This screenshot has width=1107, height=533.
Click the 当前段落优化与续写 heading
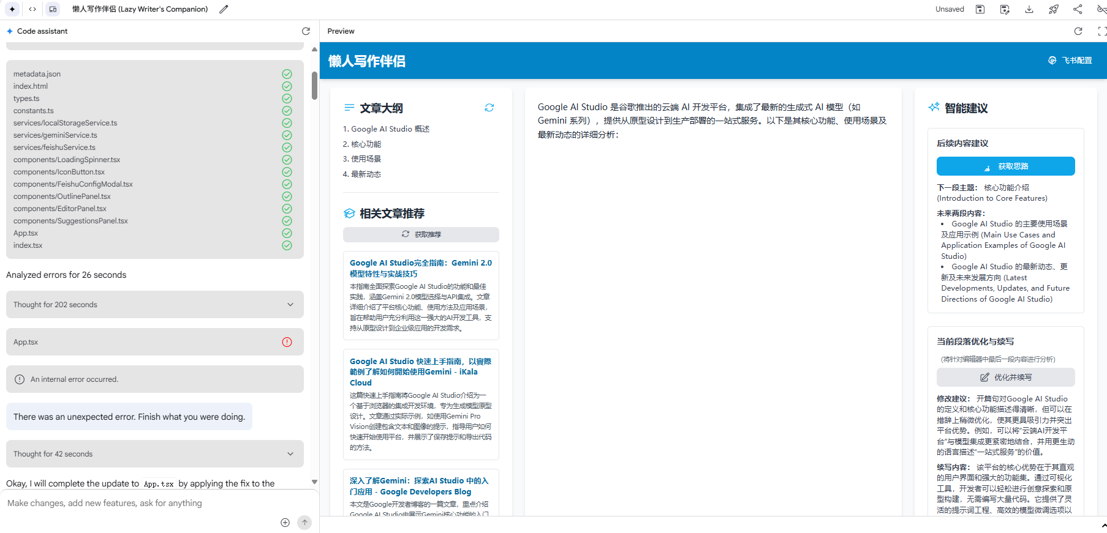pos(975,341)
